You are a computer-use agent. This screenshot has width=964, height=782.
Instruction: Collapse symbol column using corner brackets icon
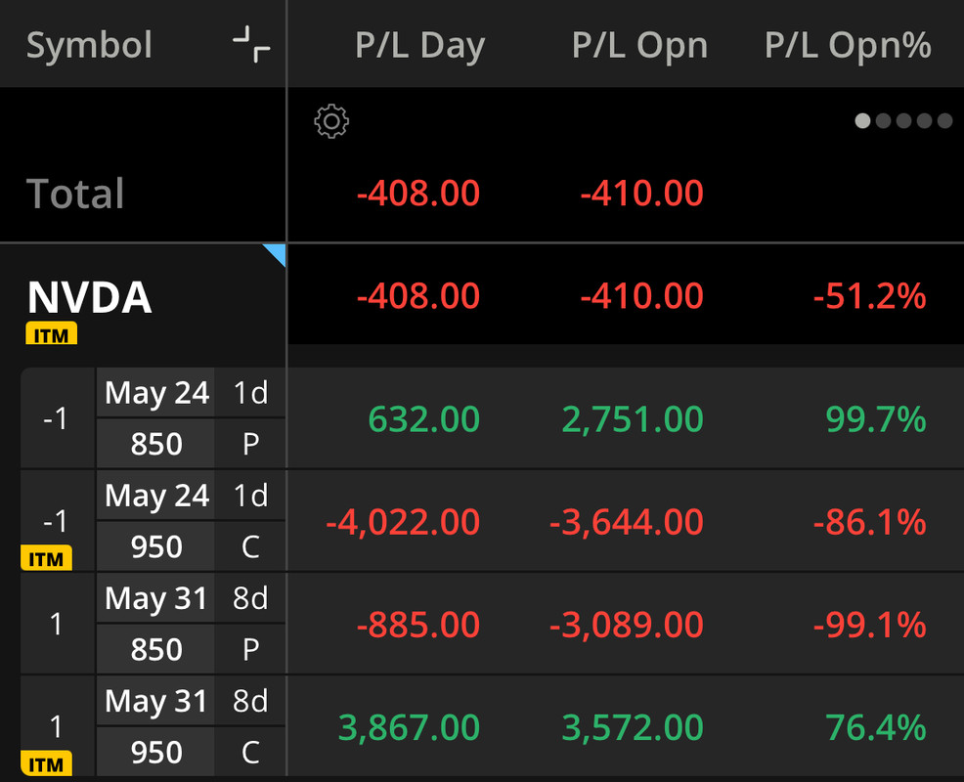pos(251,46)
